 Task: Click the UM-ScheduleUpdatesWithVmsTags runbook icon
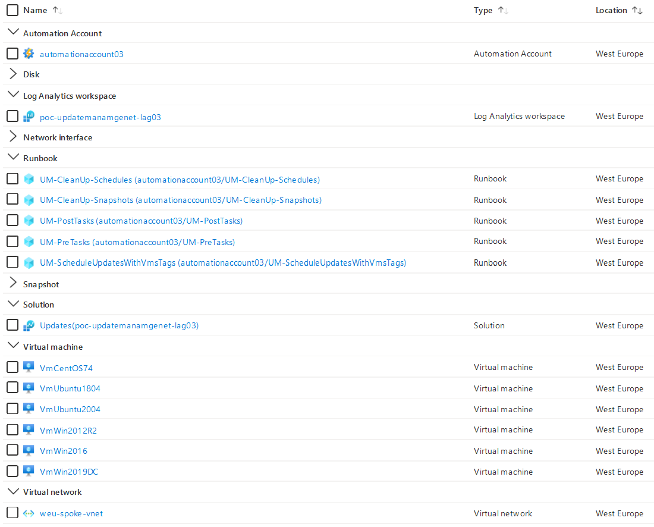click(29, 262)
